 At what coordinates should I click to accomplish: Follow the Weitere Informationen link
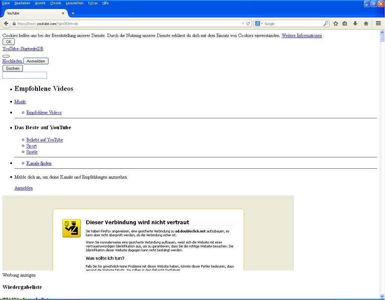(302, 36)
